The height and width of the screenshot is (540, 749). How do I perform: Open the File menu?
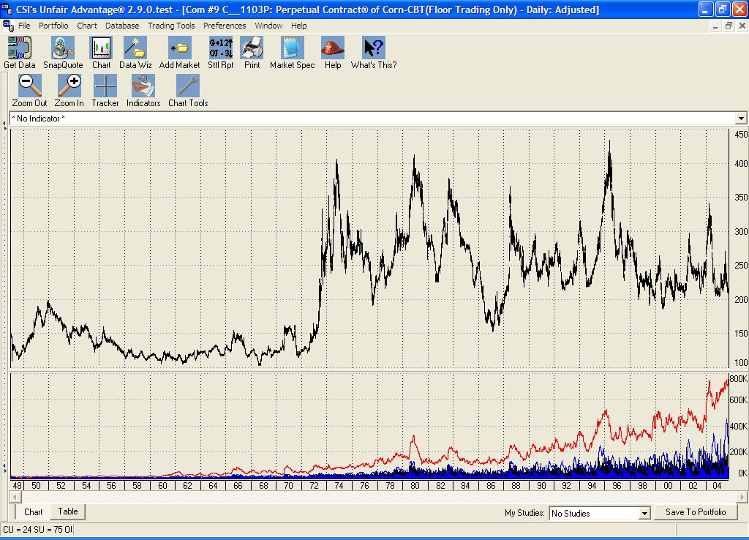click(x=24, y=26)
